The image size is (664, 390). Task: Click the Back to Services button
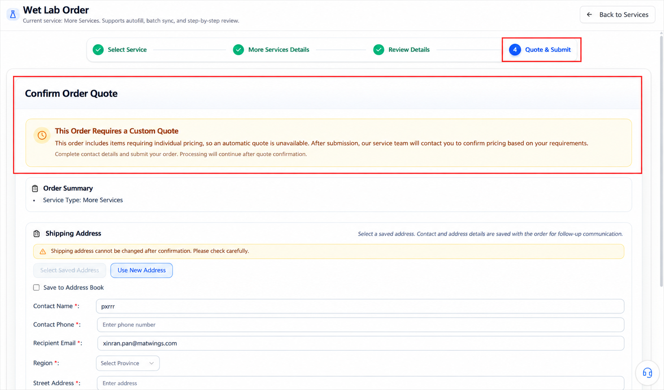[x=617, y=15]
